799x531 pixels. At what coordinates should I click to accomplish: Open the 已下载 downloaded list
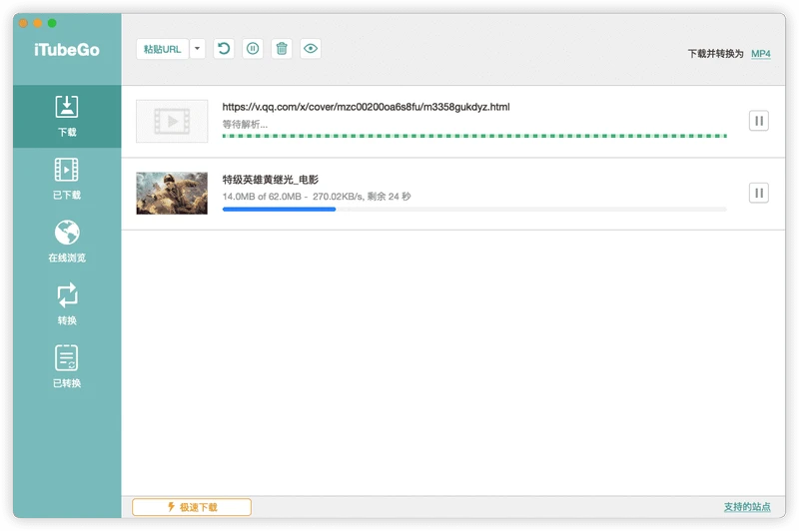click(67, 179)
